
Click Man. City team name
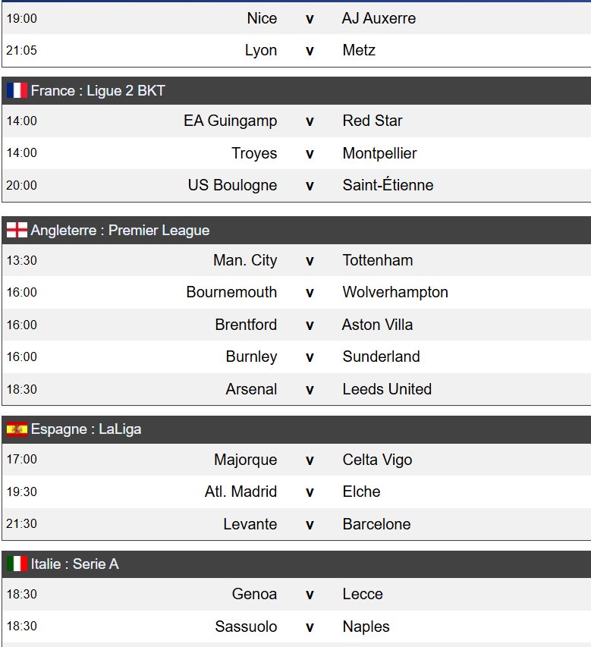coord(245,261)
